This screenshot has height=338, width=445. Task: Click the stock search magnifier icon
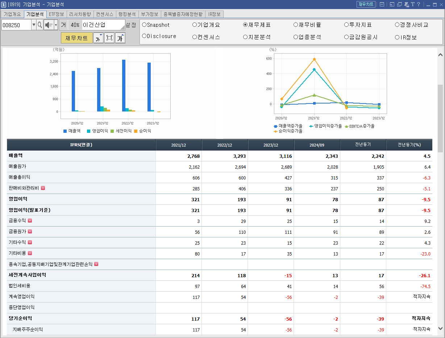pyautogui.click(x=40, y=25)
